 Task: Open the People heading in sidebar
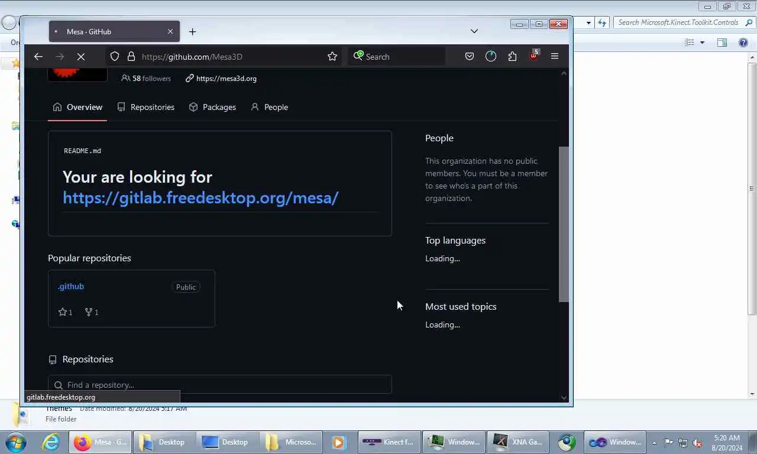click(x=439, y=138)
